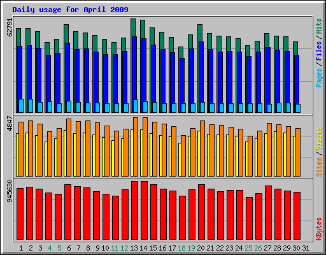Viewport: 326px width, 255px height.
Task: Click day label 27 on the x-axis
Action: click(267, 248)
